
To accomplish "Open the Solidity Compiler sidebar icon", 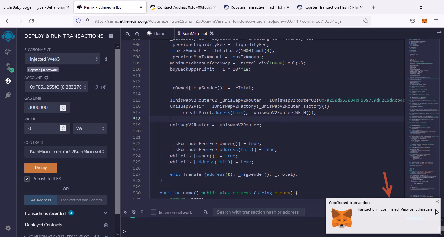I will [x=8, y=67].
